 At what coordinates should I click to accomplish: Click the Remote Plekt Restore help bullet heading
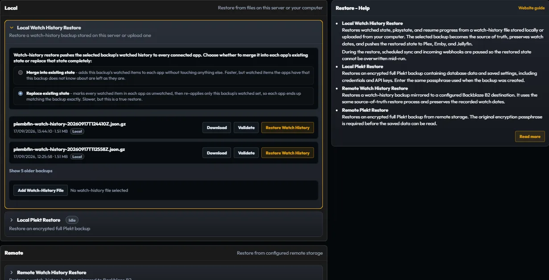365,110
